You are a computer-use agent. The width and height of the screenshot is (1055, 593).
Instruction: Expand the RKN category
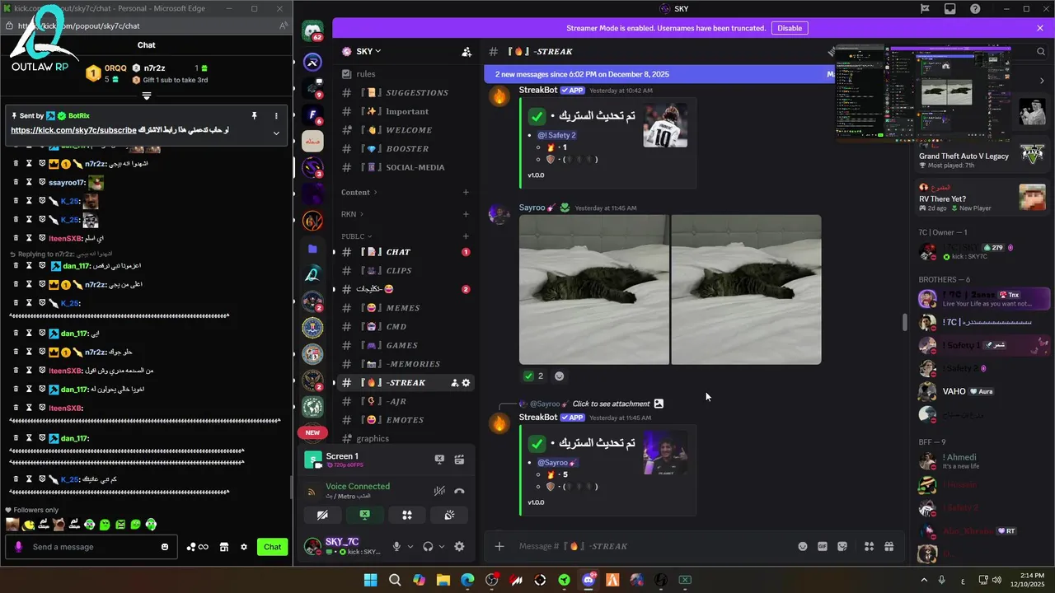click(352, 214)
